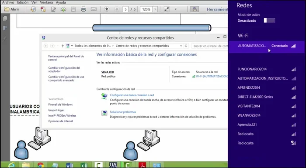The height and width of the screenshot is (168, 306).
Task: Click the back arrow in network center
Action: (x=46, y=46)
